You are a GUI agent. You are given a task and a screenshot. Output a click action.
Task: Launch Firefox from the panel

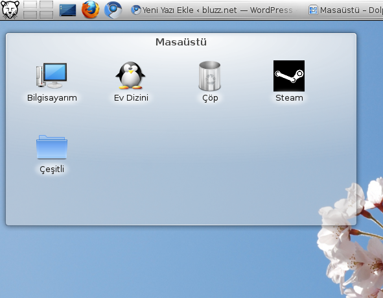click(90, 10)
